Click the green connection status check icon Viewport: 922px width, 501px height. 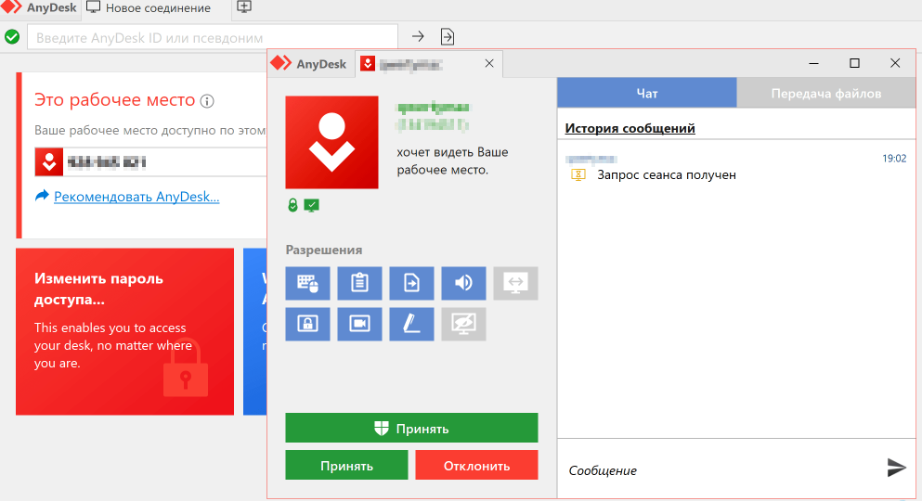tap(12, 37)
